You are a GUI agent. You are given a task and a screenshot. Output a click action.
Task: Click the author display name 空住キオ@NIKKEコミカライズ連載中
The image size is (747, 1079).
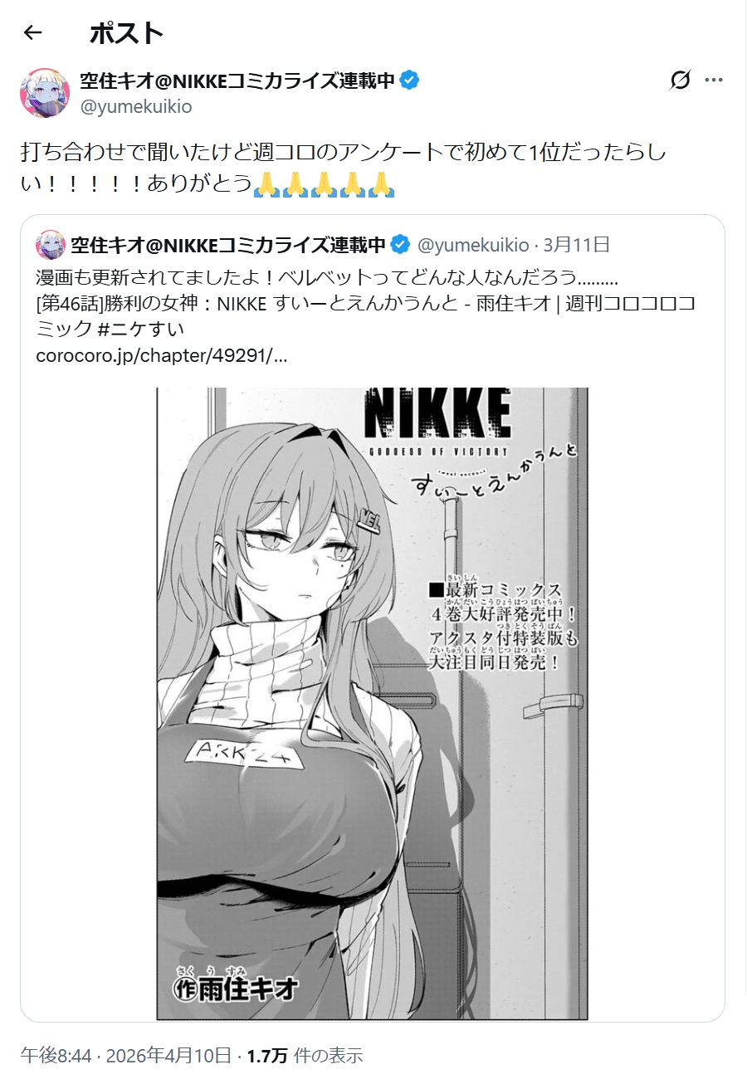click(x=237, y=81)
